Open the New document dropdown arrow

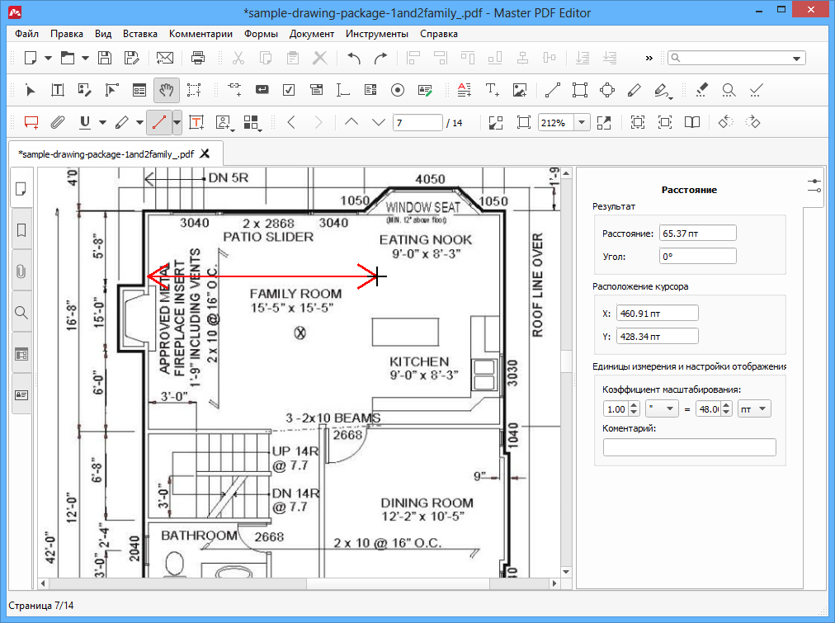pos(48,58)
